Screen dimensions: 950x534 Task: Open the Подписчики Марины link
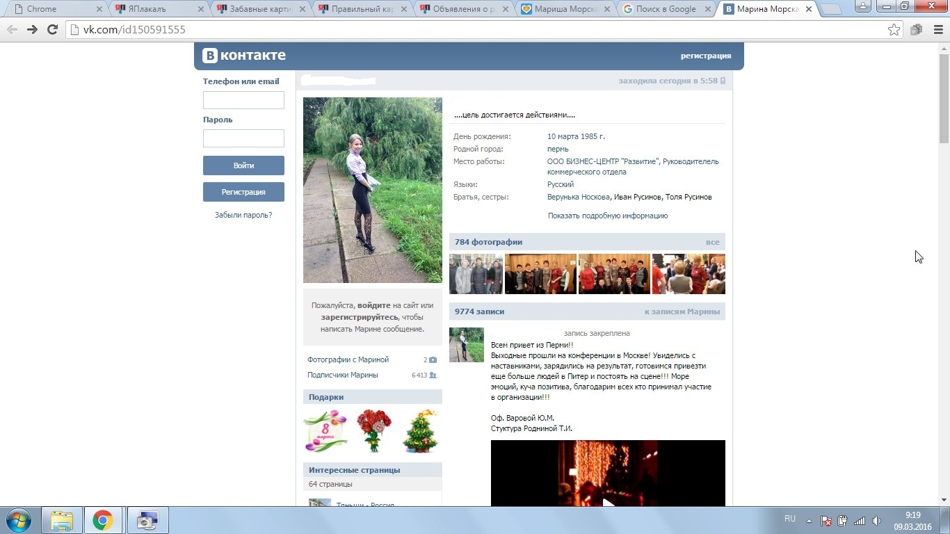[343, 375]
